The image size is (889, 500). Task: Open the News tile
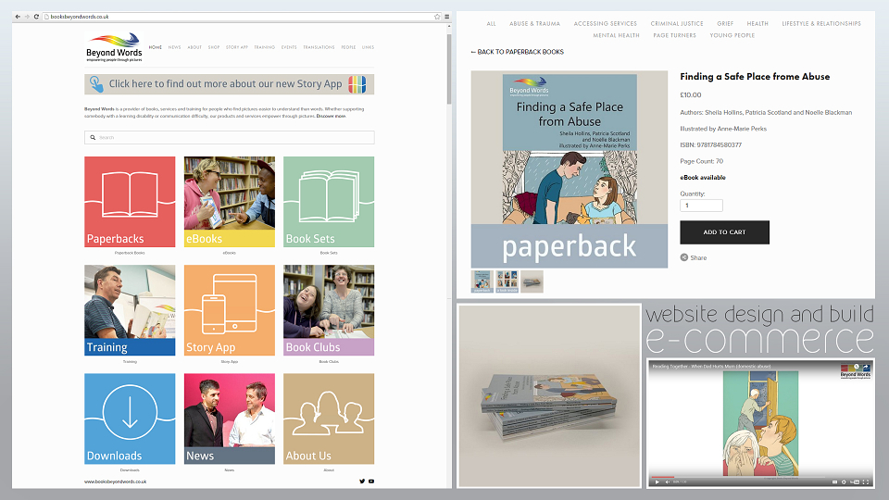pyautogui.click(x=229, y=419)
